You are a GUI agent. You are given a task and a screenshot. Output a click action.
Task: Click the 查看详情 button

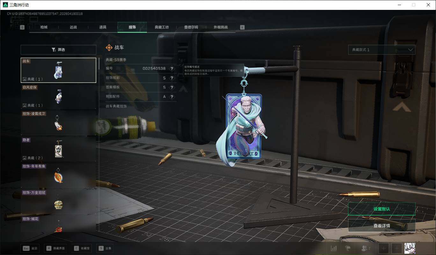pyautogui.click(x=381, y=226)
